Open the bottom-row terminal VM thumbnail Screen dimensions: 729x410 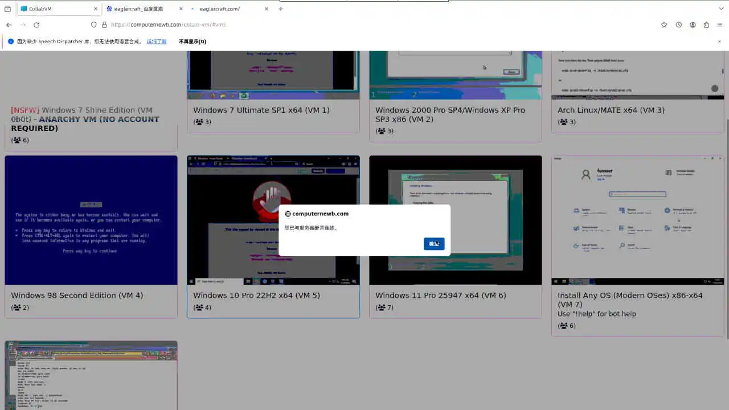[91, 376]
